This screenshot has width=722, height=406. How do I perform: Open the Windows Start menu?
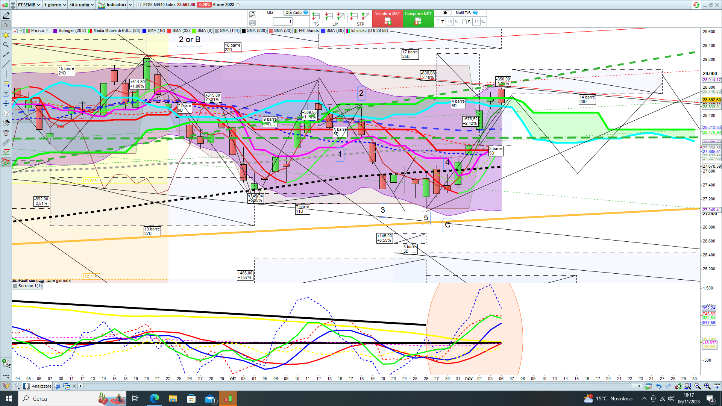point(9,398)
